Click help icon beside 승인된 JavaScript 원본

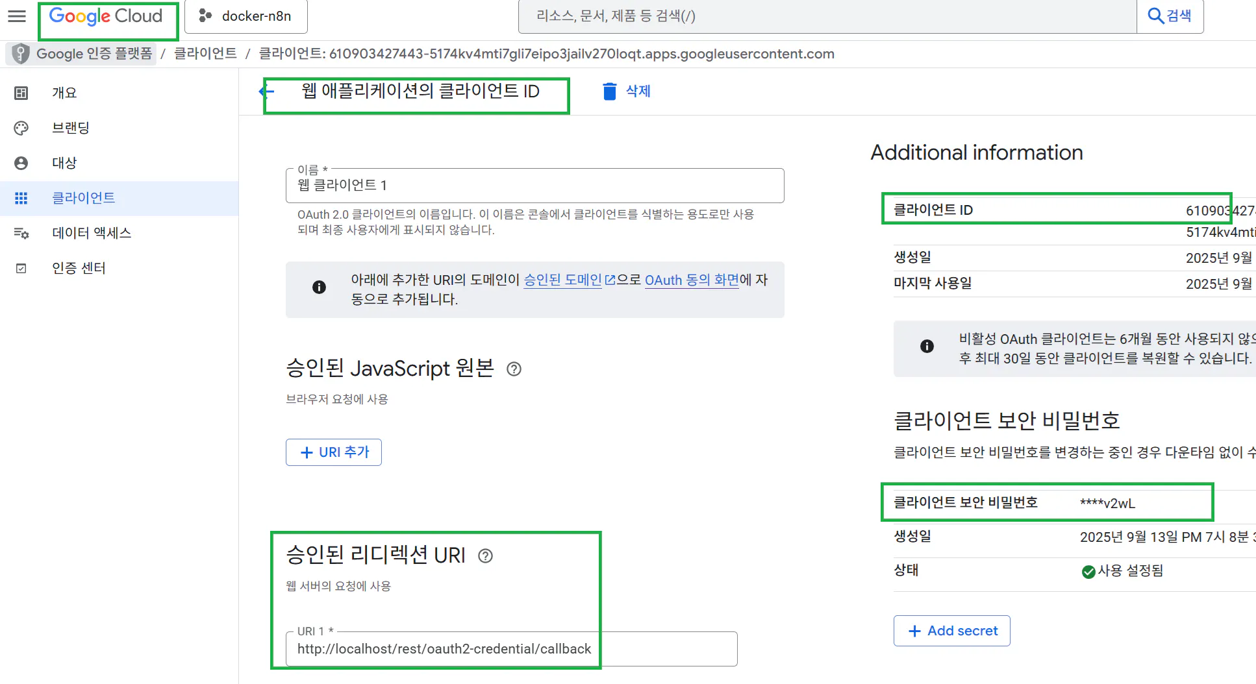coord(514,369)
